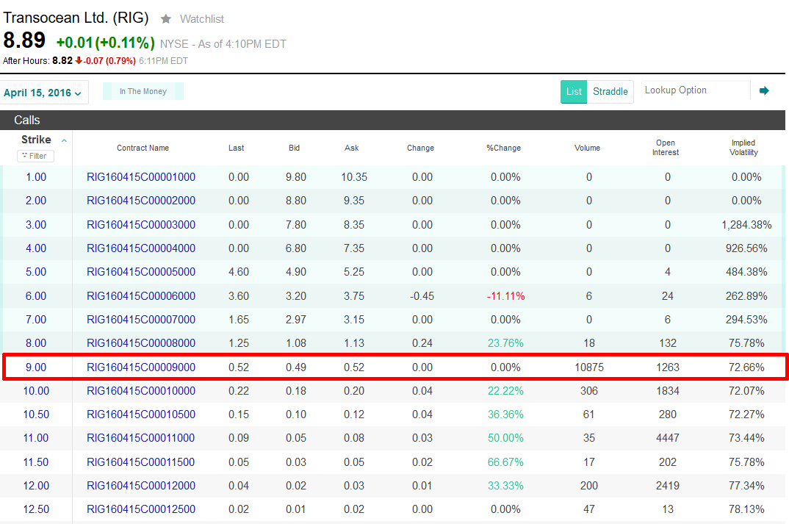Image resolution: width=789 pixels, height=524 pixels.
Task: Open contract RIG160415C00009000
Action: 141,367
